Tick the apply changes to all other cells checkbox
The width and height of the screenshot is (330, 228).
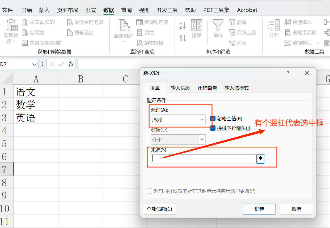tap(150, 191)
